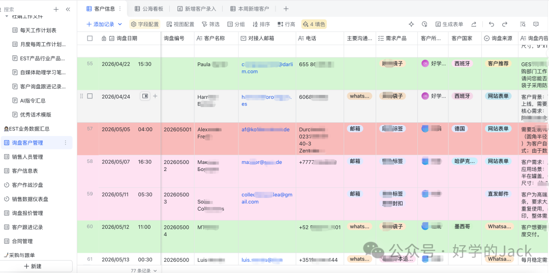Viewport: 549px width, 273px height.
Task: Switch to 新增客户录入 tab
Action: pyautogui.click(x=197, y=9)
